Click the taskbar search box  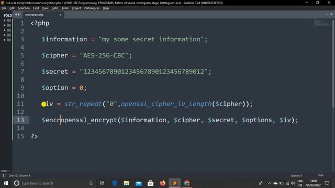click(53, 183)
